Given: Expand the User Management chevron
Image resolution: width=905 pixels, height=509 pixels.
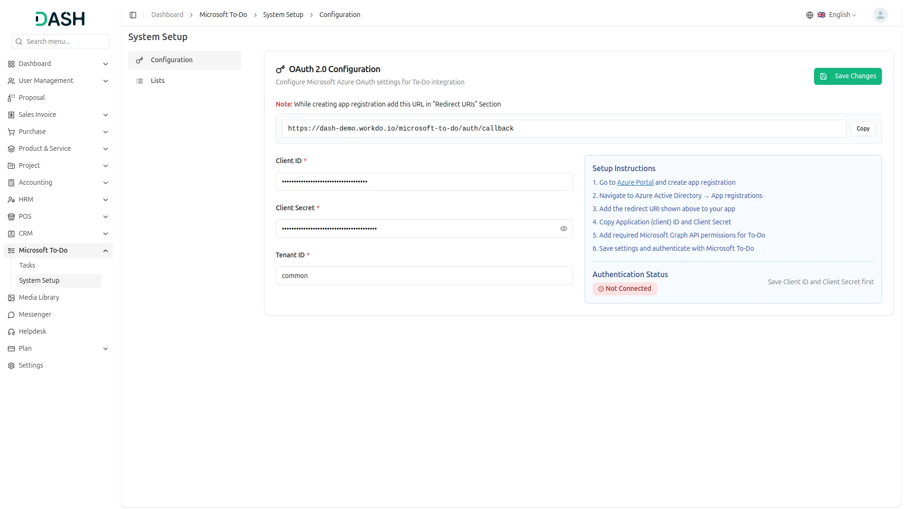Looking at the screenshot, I should (106, 81).
